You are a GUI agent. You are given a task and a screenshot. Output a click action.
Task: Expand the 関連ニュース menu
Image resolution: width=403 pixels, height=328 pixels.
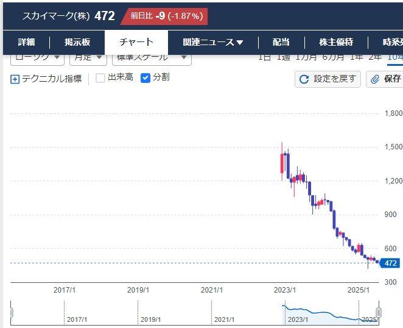coord(213,42)
